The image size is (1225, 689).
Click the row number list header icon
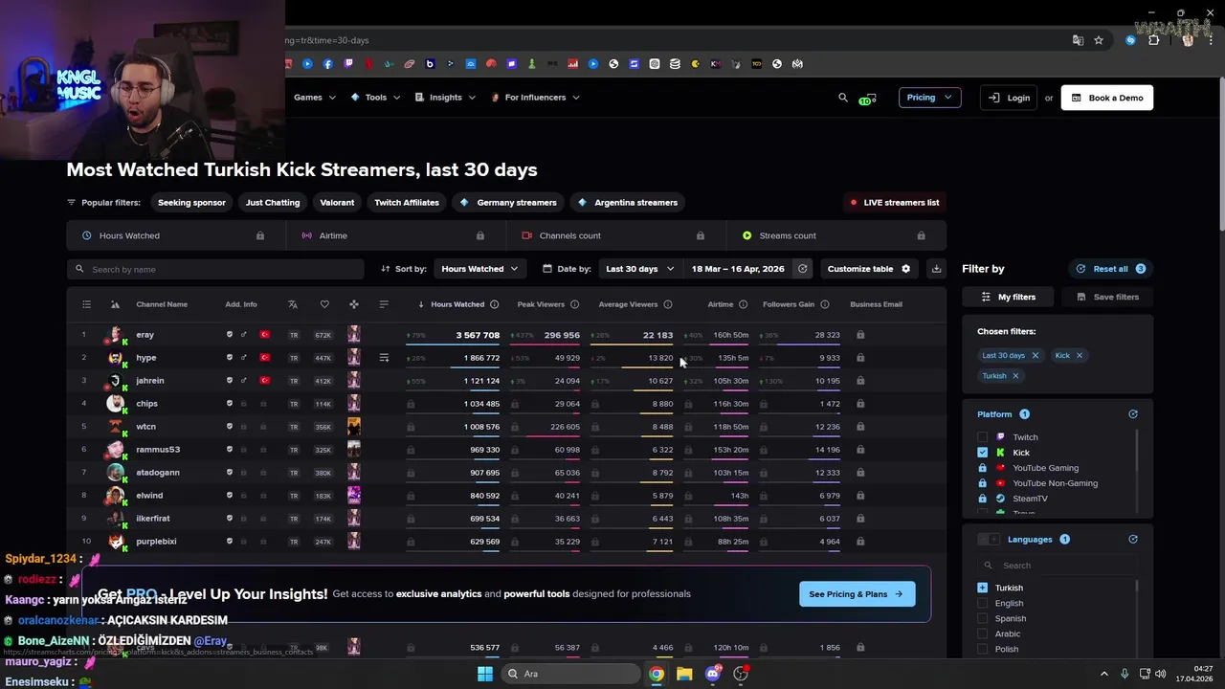tap(86, 304)
